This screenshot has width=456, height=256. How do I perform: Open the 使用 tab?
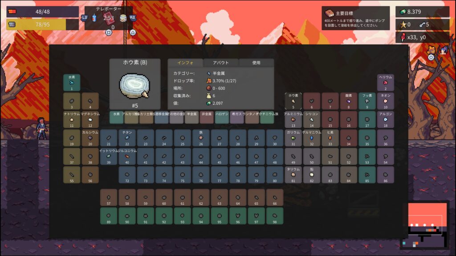tap(256, 63)
